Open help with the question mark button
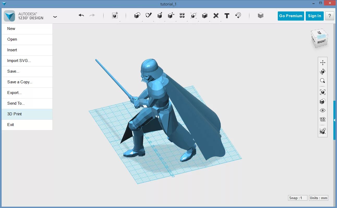This screenshot has width=337, height=208. [x=330, y=16]
